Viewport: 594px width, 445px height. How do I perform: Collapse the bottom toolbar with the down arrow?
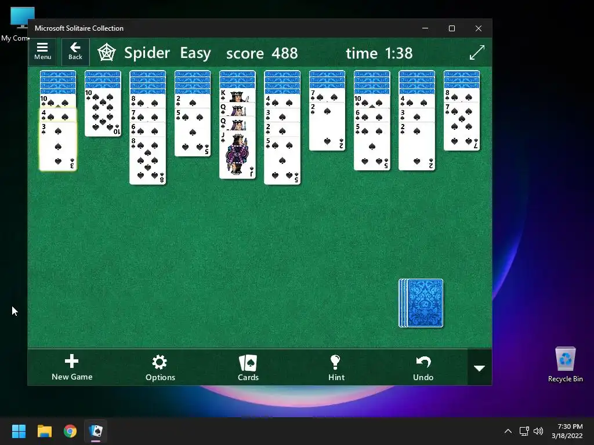coord(480,368)
